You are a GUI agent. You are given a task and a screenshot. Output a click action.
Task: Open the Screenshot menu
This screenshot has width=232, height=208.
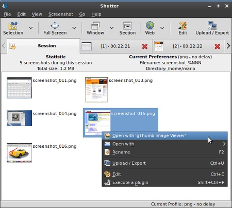click(61, 14)
